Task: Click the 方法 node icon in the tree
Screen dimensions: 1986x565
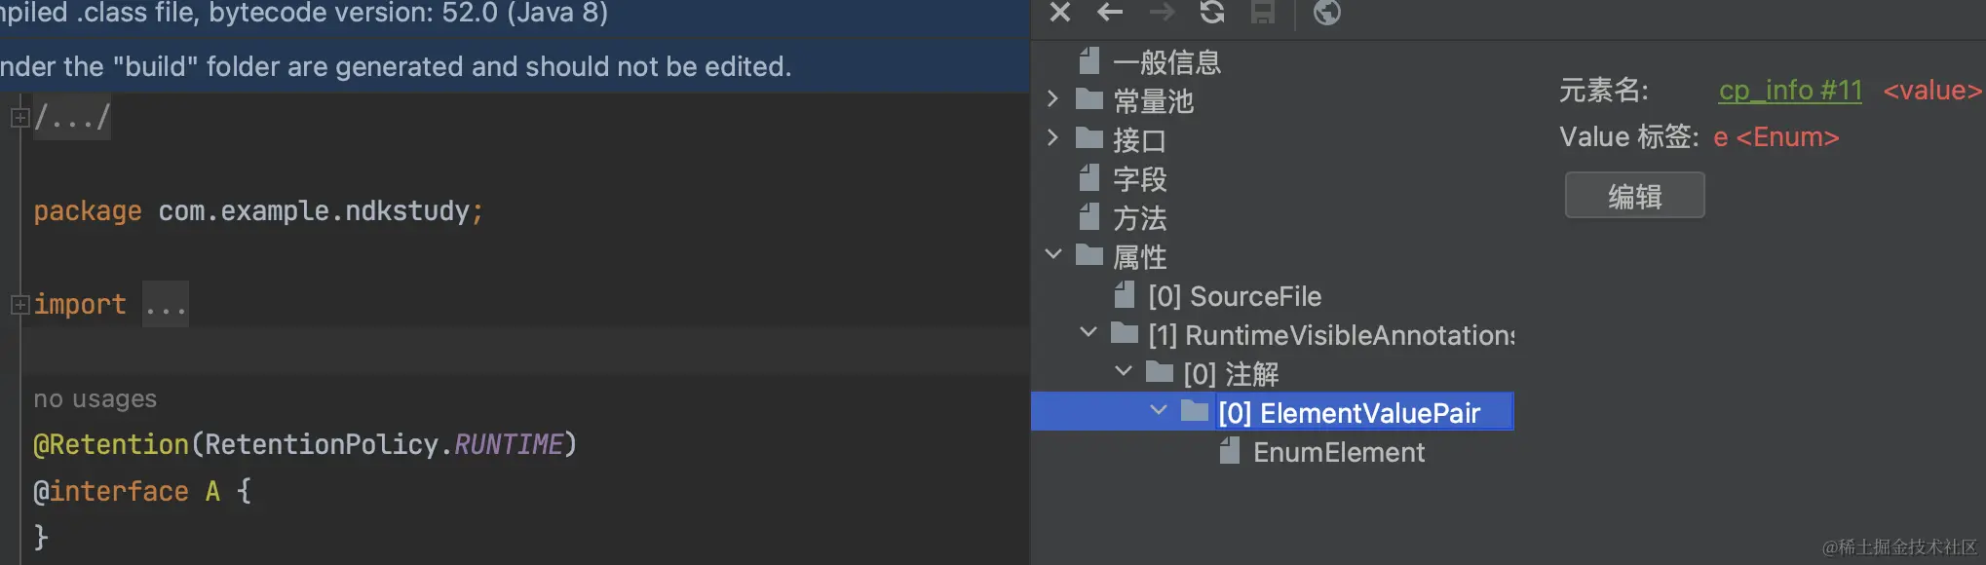Action: (x=1090, y=217)
